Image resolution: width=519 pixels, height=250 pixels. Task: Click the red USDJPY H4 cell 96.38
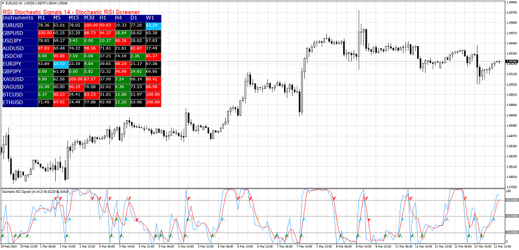[122, 41]
